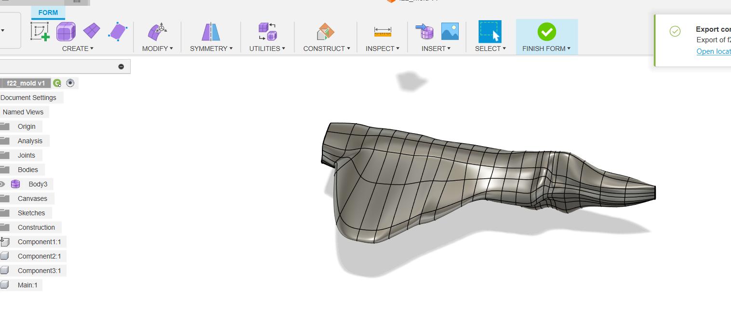Open the workspace switcher dropdown arrow
Screen dimensions: 731x310
point(3,31)
